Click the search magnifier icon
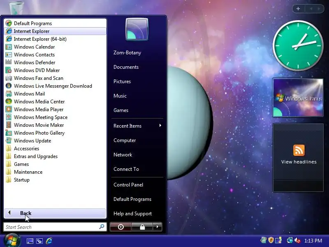329x247 pixels. (102, 227)
